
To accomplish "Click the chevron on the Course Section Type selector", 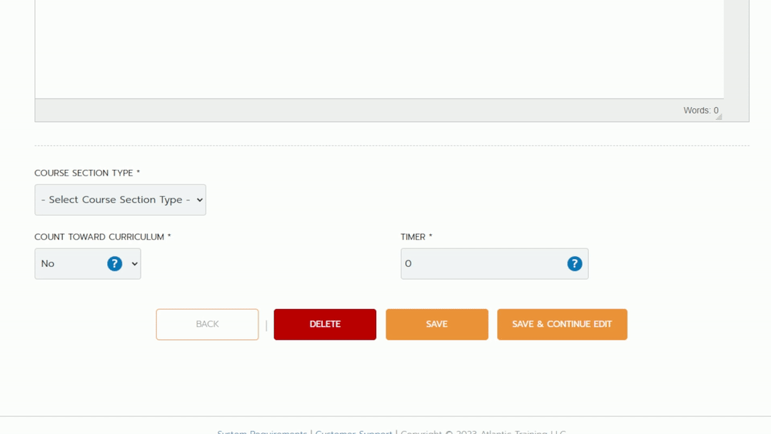I will tap(199, 200).
